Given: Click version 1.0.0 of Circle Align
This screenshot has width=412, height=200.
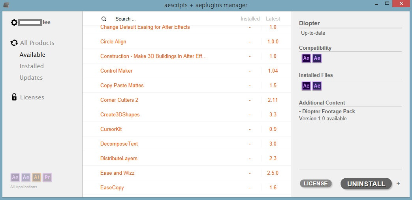Looking at the screenshot, I should click(273, 42).
